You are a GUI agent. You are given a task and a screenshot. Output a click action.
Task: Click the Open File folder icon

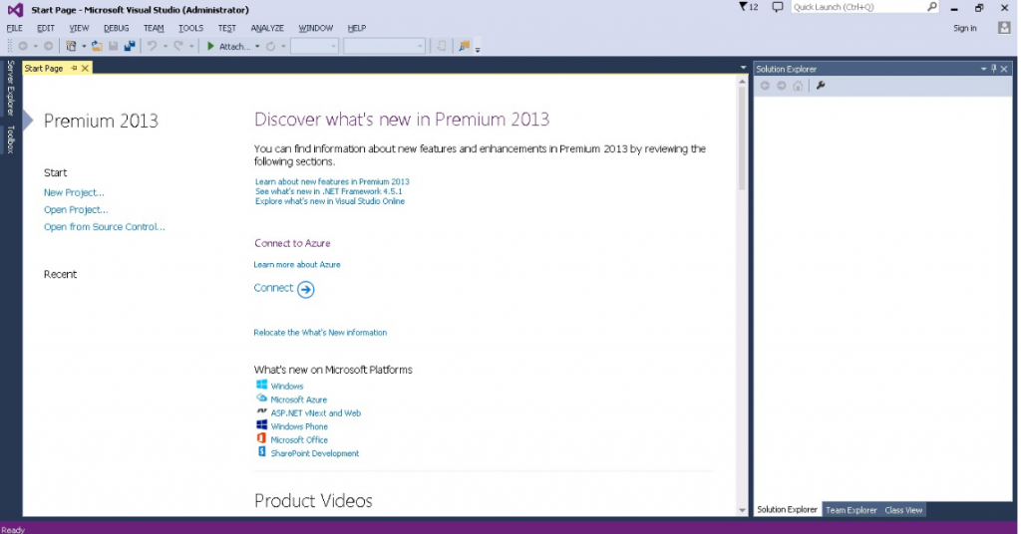click(97, 46)
